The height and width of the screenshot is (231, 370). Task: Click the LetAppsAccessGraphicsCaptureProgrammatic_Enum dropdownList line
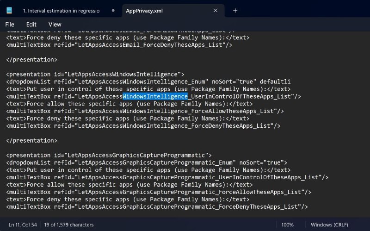[x=147, y=162]
